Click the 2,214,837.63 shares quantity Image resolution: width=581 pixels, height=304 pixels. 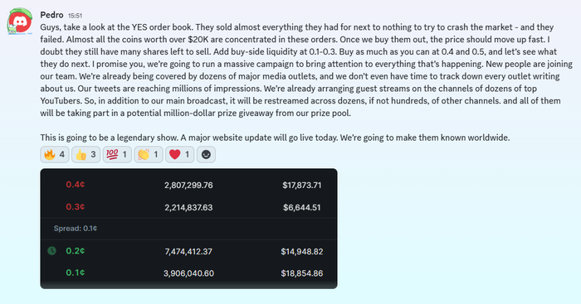click(188, 207)
